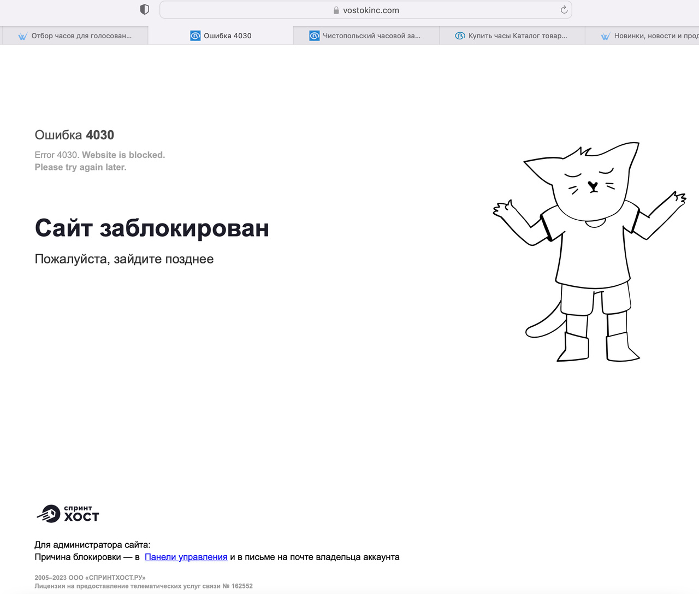Click the lock icon in the address bar
The image size is (699, 594).
coord(336,10)
